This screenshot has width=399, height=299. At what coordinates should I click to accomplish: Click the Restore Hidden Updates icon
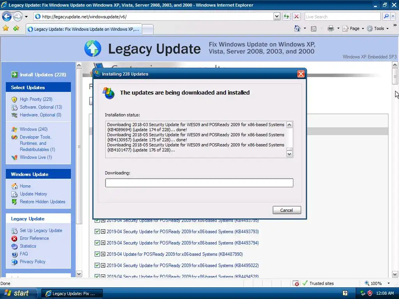[x=14, y=202]
